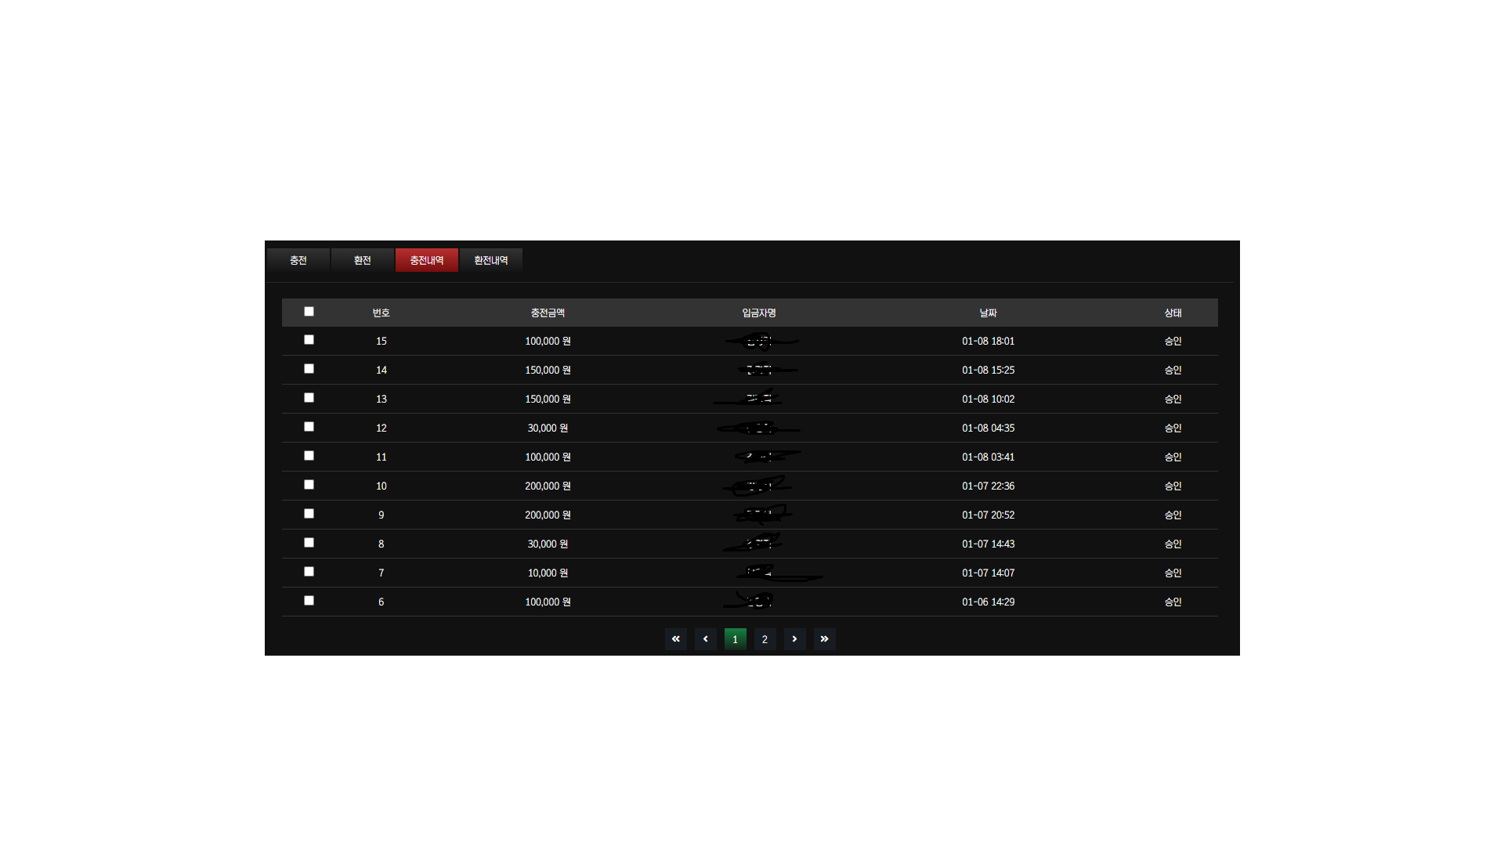The width and height of the screenshot is (1504, 846).
Task: Click the 상태 column header
Action: (x=1173, y=313)
